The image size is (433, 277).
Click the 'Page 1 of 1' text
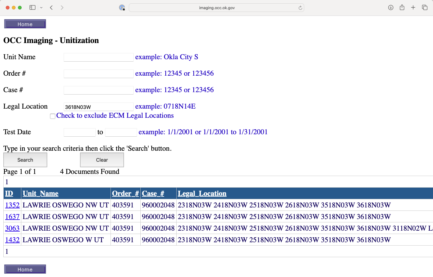pos(20,171)
